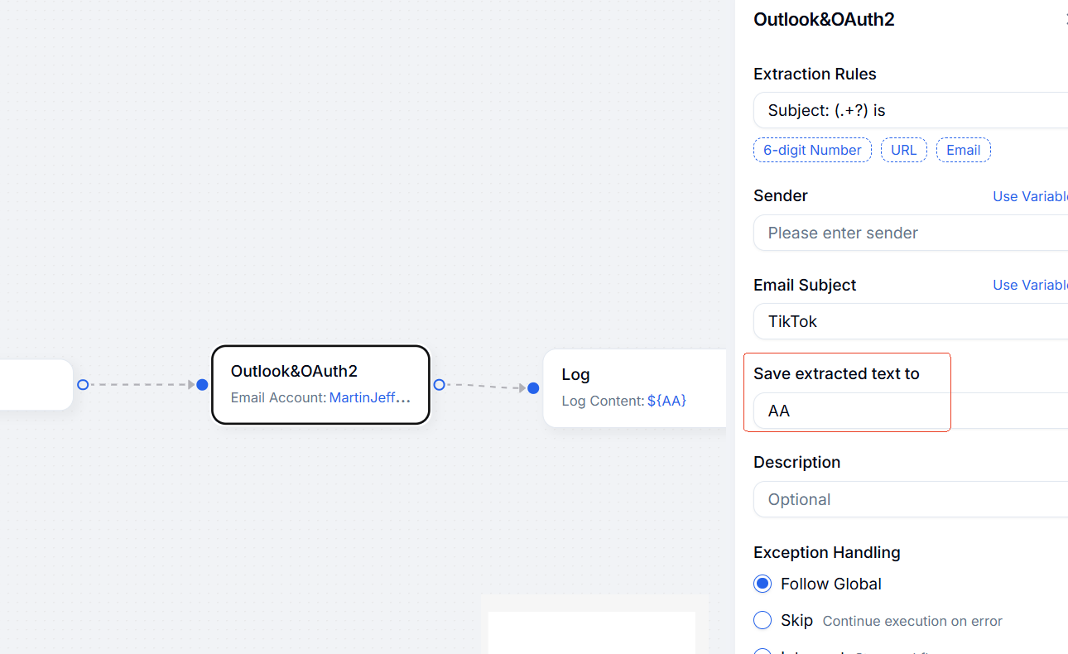The image size is (1068, 654).
Task: Click the ${AA} variable in the Log node
Action: pos(666,401)
